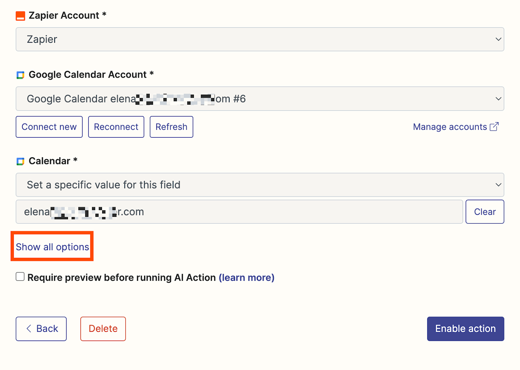Click the Show all options link
The width and height of the screenshot is (520, 370).
click(x=52, y=247)
